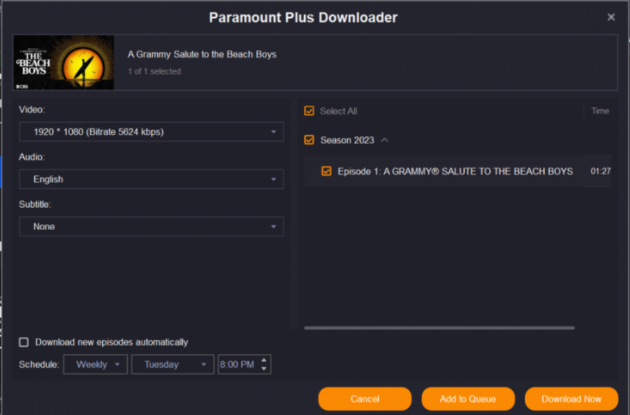Image resolution: width=630 pixels, height=415 pixels.
Task: Click the Download Now button
Action: click(x=571, y=399)
